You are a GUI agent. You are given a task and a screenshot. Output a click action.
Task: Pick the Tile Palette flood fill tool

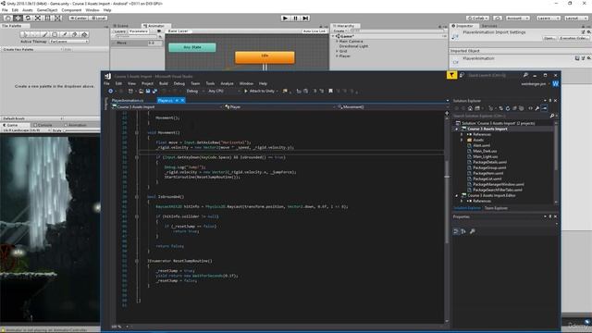click(84, 34)
